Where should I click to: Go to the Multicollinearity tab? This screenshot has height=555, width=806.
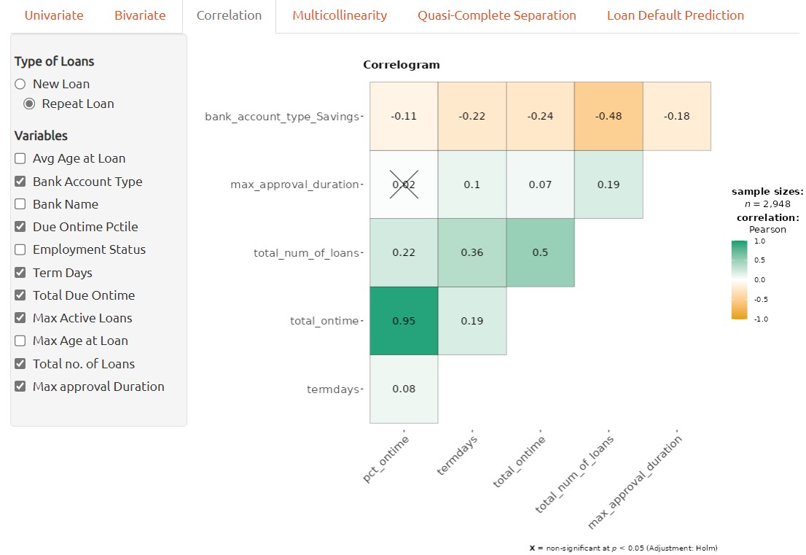pos(340,15)
